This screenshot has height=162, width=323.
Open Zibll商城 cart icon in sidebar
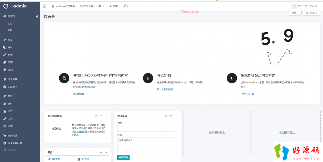(x=5, y=136)
